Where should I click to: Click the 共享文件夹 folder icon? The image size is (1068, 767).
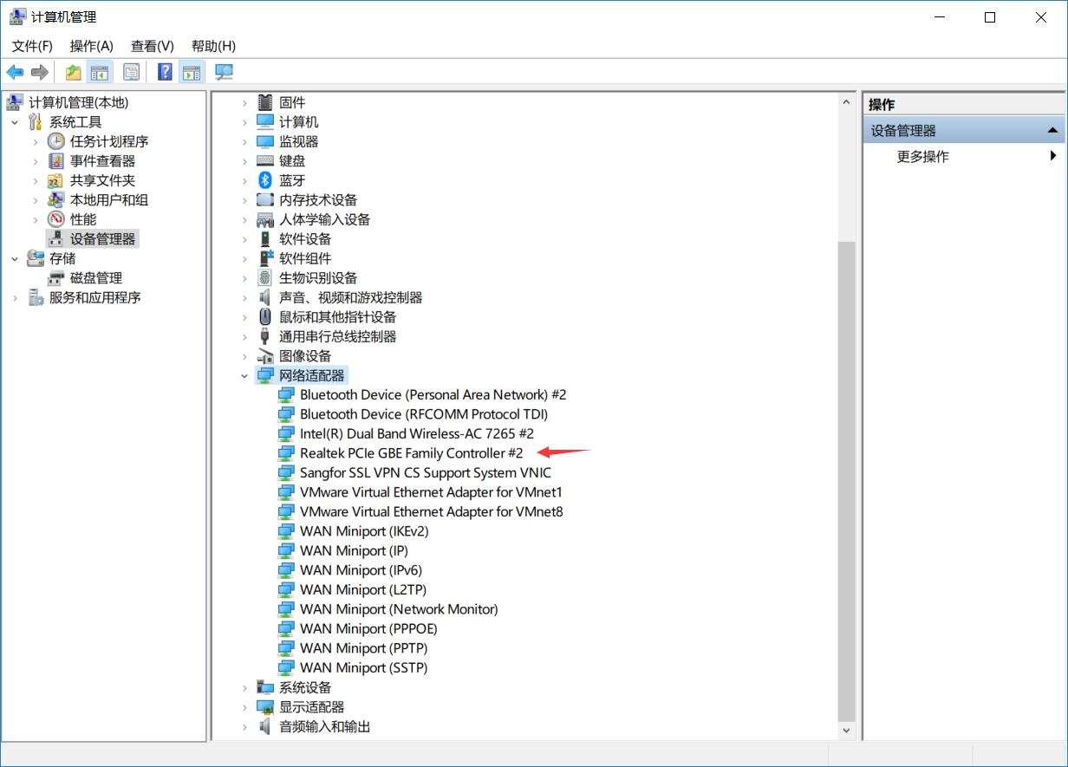tap(55, 180)
